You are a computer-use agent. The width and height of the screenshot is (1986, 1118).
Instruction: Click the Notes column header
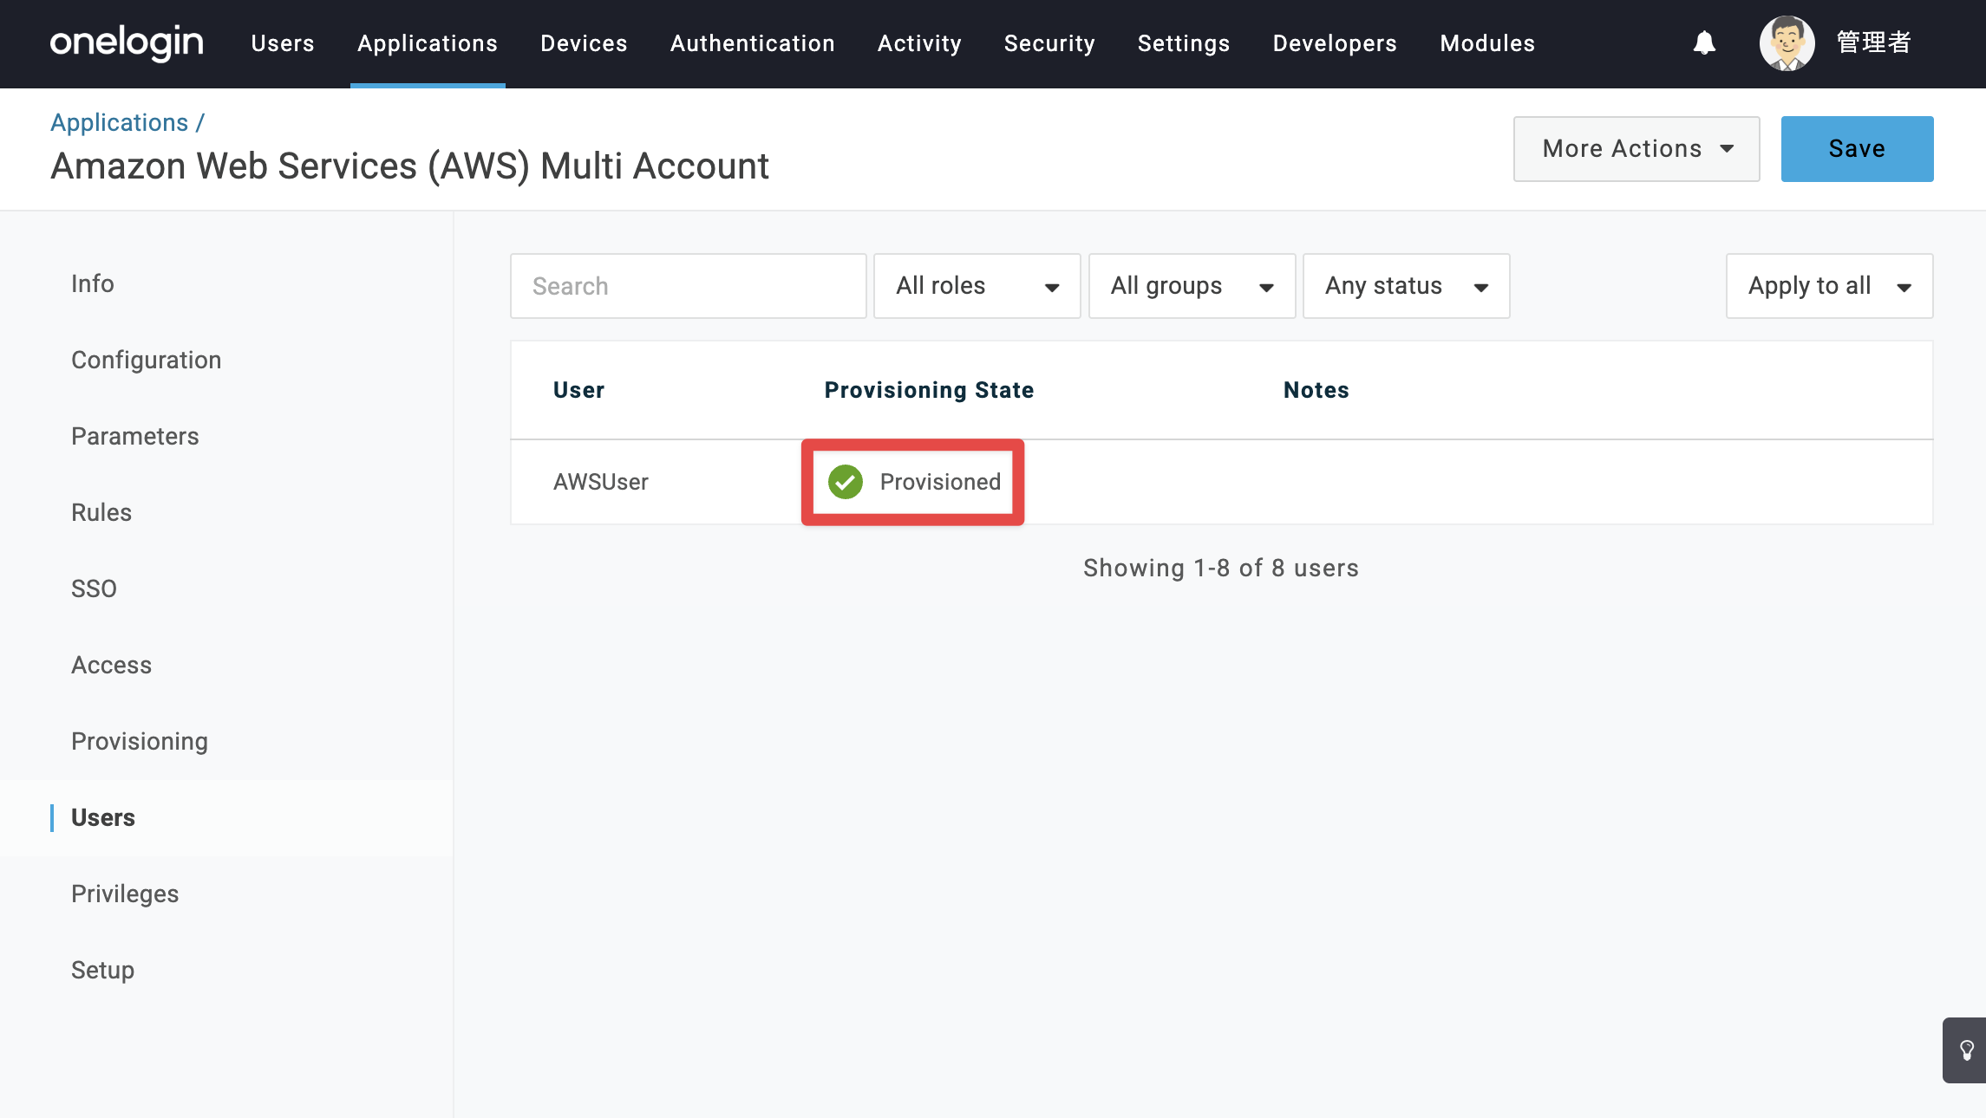(1316, 390)
